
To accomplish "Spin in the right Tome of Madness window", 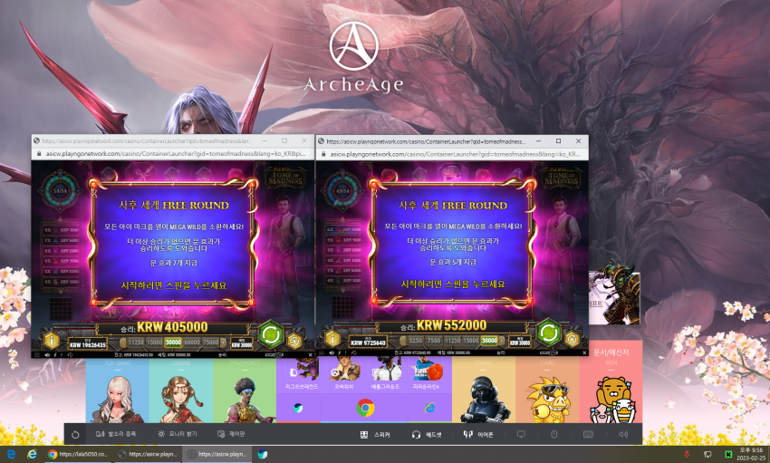I will [x=549, y=333].
